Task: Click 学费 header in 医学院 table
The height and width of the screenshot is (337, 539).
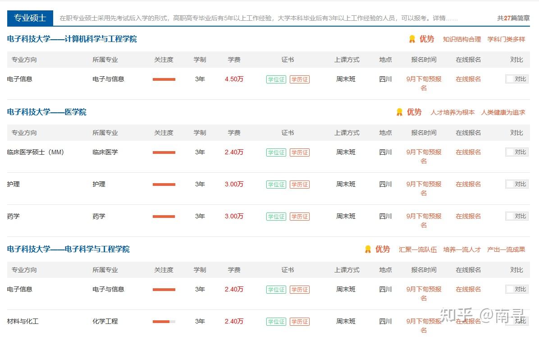Action: click(x=234, y=133)
